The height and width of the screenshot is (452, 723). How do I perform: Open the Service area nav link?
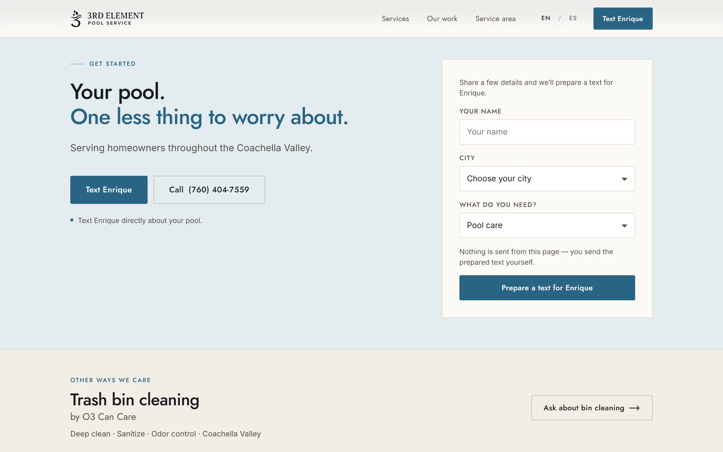(495, 19)
